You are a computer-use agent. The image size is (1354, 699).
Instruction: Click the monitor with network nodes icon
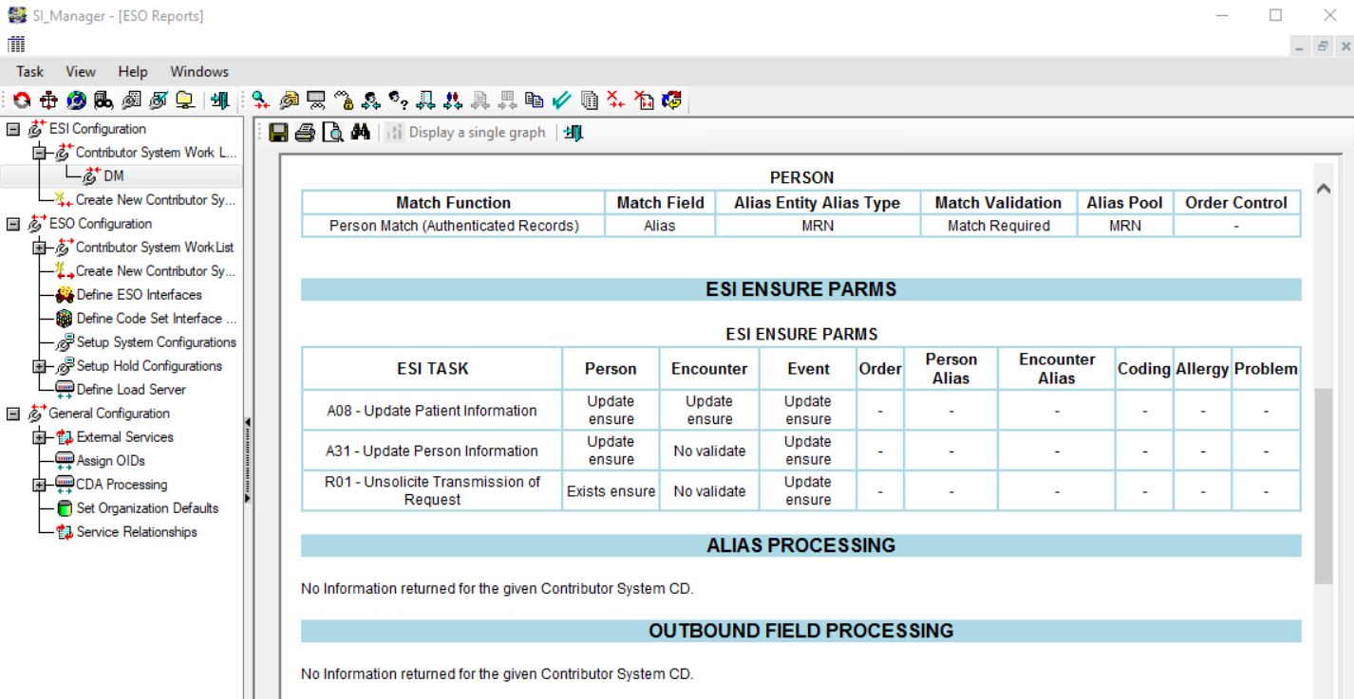coord(316,100)
